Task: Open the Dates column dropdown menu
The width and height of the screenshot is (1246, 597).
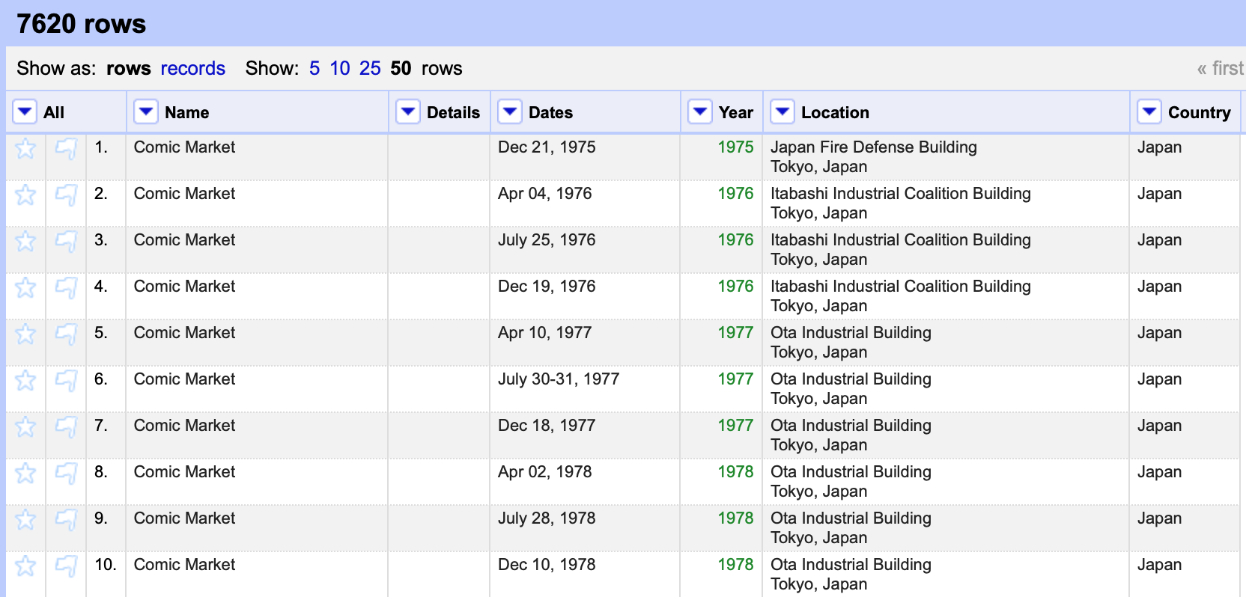Action: click(509, 112)
